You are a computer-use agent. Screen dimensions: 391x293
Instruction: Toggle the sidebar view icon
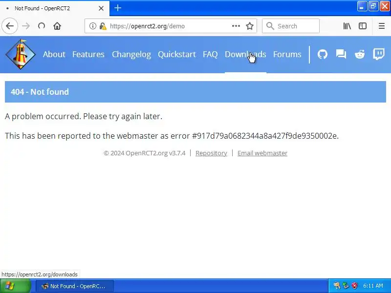pyautogui.click(x=363, y=26)
